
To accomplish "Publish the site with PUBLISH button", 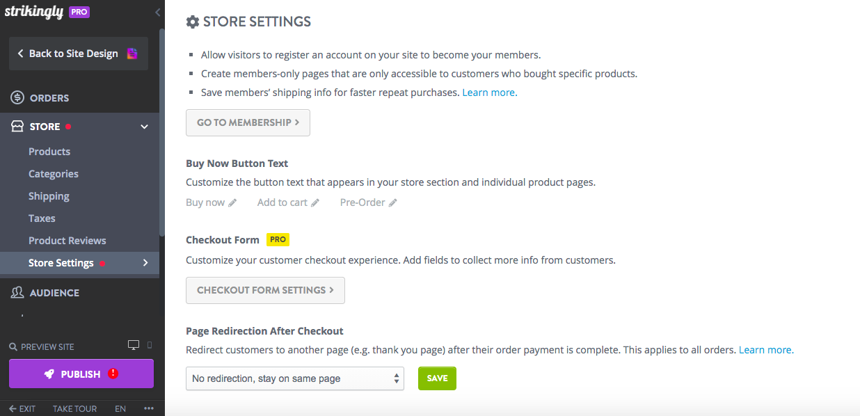I will 81,374.
